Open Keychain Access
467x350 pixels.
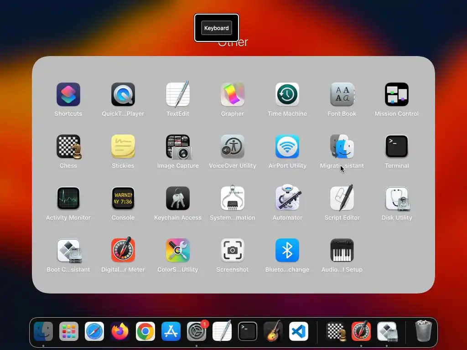click(x=178, y=199)
